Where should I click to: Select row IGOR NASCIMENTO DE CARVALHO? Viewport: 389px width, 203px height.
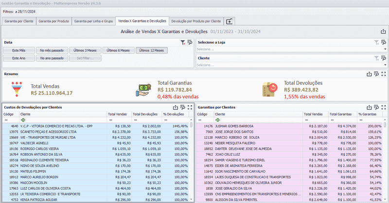(x=289, y=172)
